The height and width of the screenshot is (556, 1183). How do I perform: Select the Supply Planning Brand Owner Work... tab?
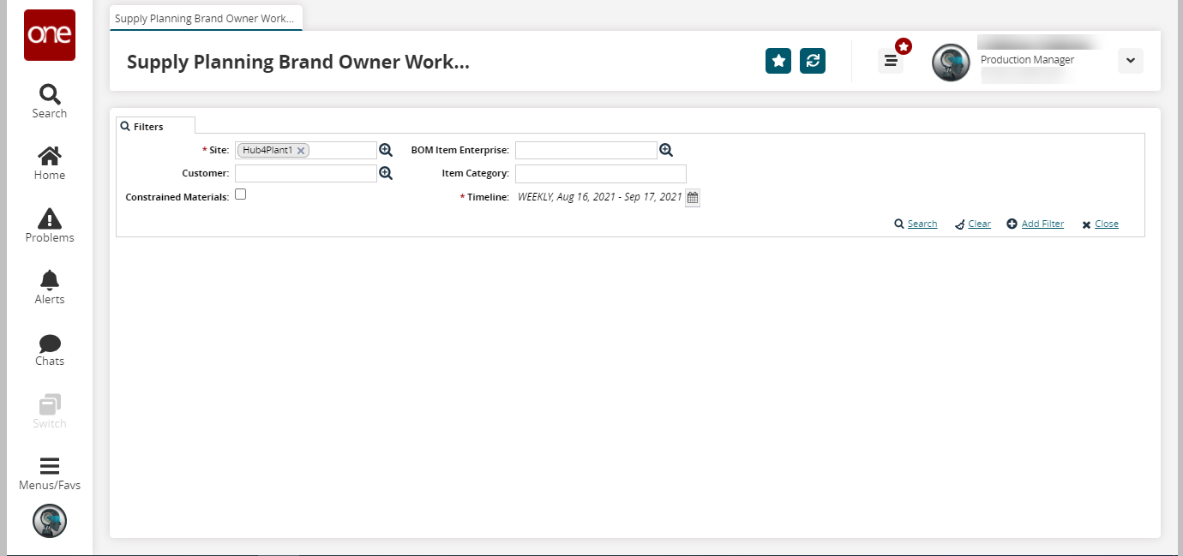[206, 18]
